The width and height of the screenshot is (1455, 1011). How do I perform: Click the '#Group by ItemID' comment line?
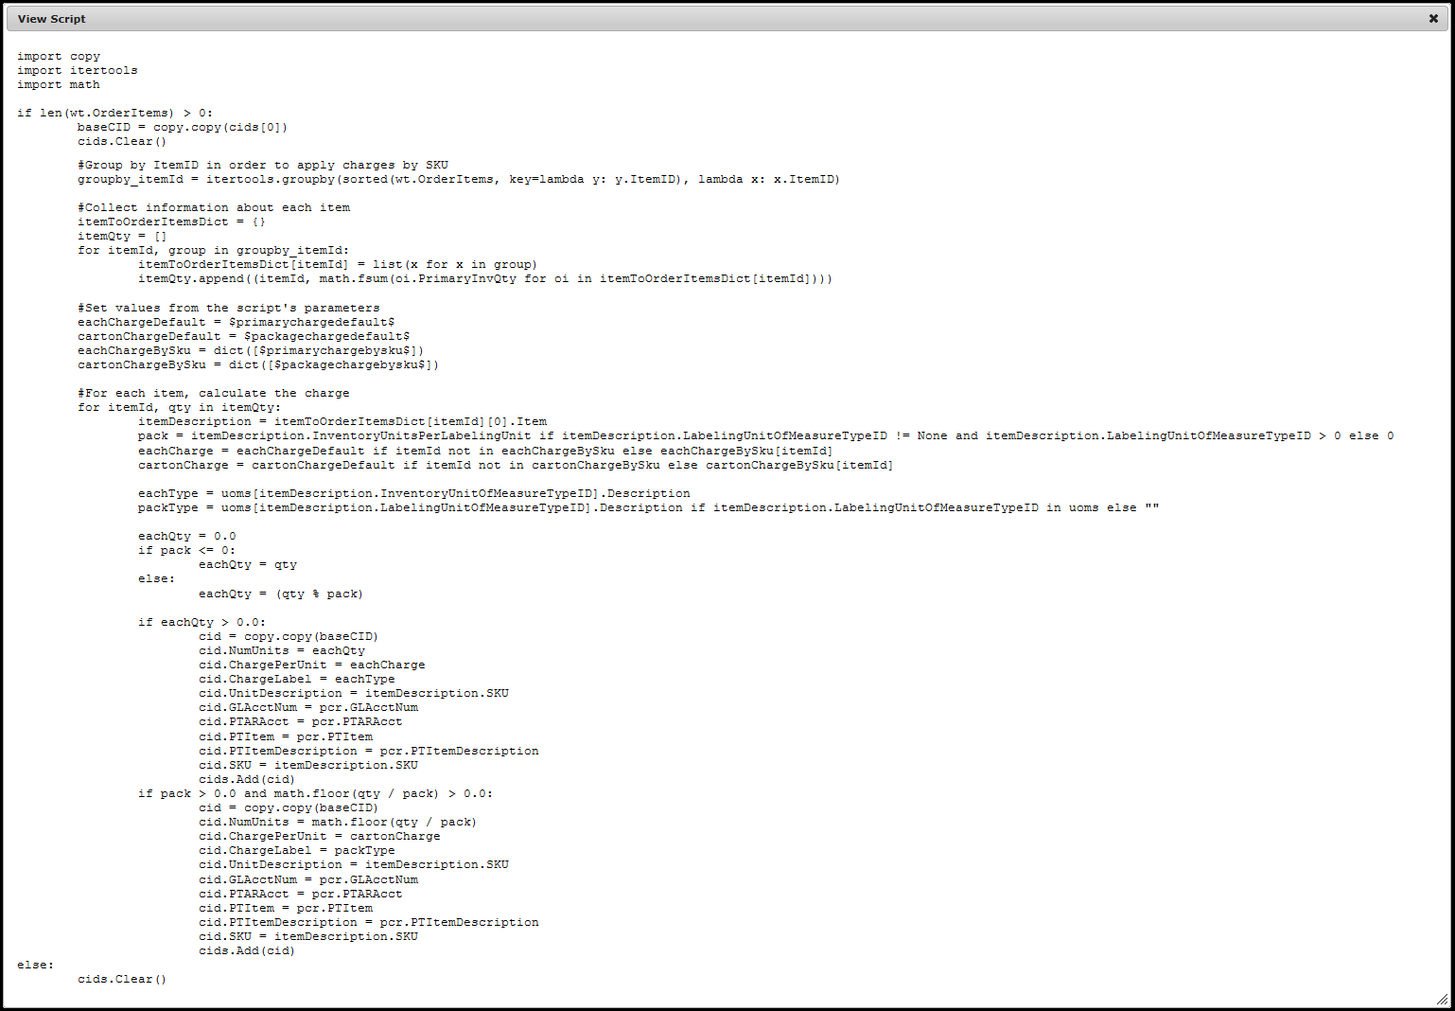(263, 165)
